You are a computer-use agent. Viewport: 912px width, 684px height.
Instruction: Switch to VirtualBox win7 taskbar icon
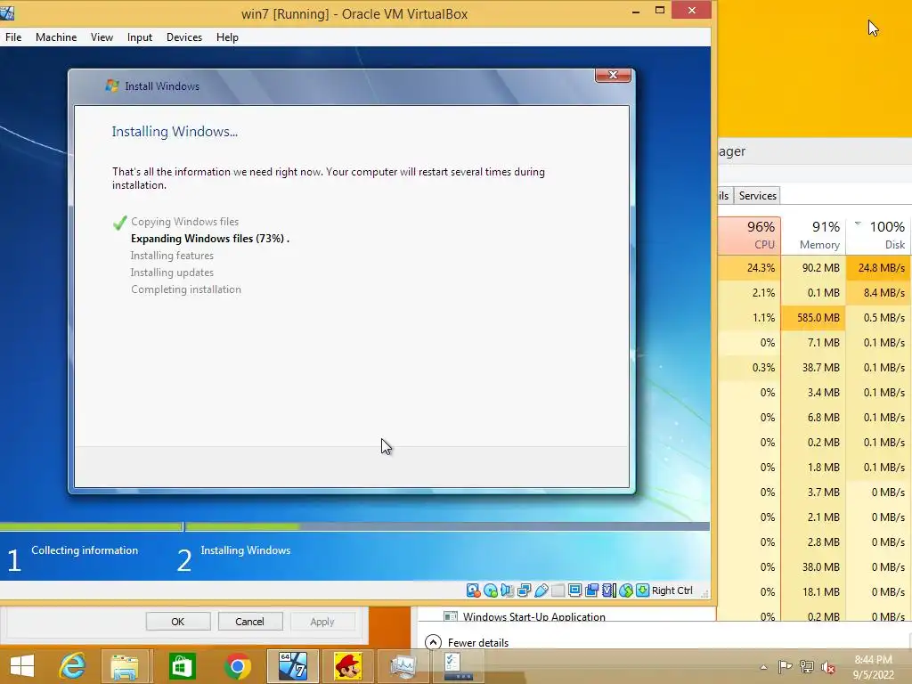(292, 666)
